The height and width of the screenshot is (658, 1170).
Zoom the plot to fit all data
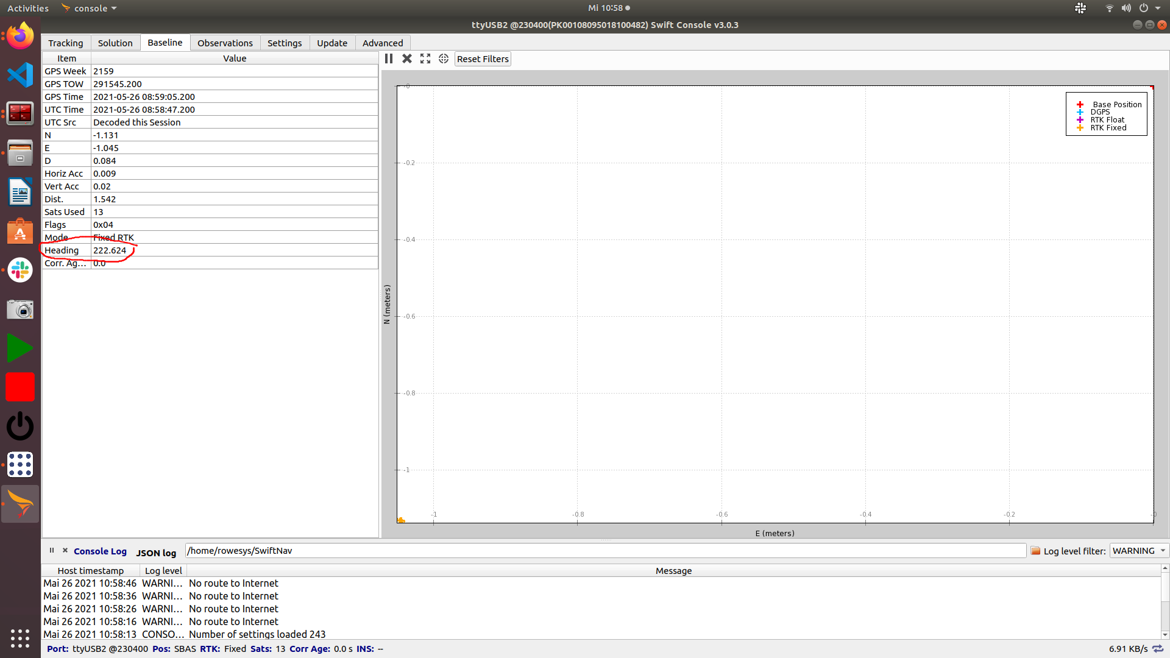tap(425, 58)
